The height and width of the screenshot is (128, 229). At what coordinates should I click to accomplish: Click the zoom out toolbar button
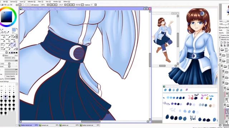pos(51,5)
